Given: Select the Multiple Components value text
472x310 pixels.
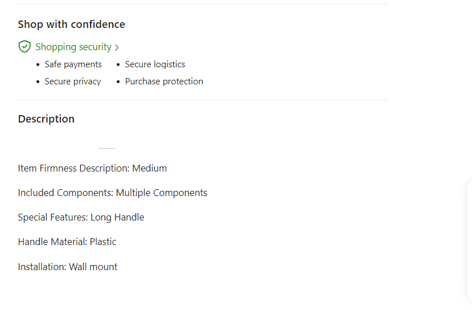Looking at the screenshot, I should click(x=162, y=193).
